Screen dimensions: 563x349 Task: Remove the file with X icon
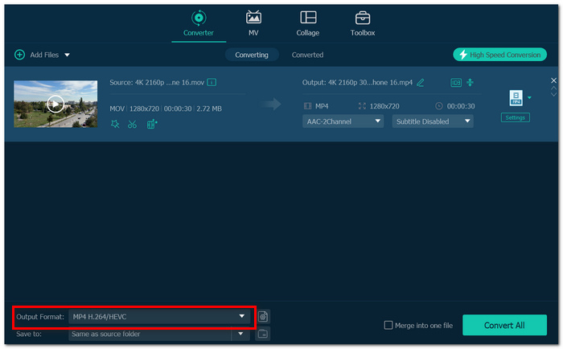coord(553,80)
